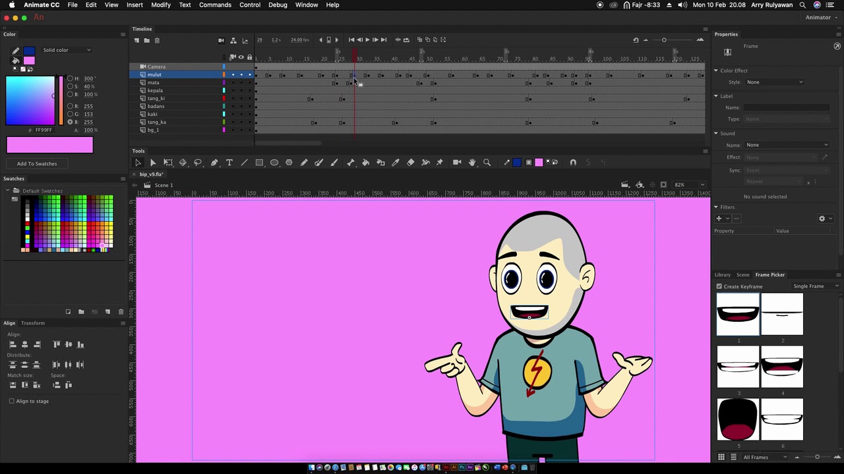Select the Pen tool
This screenshot has height=474, width=844.
coord(214,163)
